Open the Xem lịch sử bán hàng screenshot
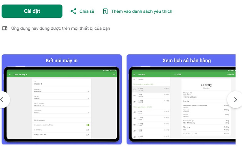242x151 pixels. [181, 100]
